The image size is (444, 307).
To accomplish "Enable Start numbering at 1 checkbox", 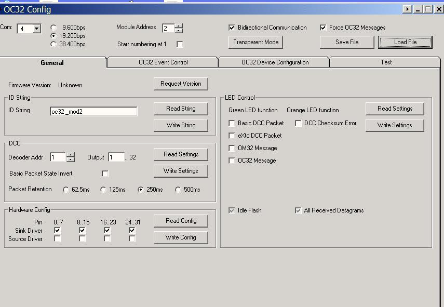I will 180,45.
